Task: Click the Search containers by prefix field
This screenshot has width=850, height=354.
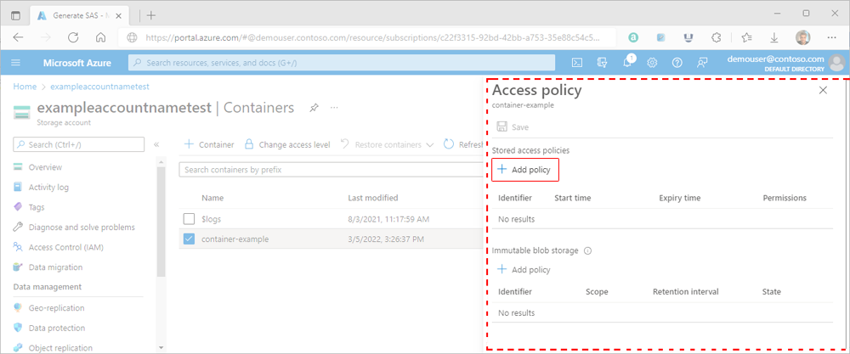Action: point(331,170)
